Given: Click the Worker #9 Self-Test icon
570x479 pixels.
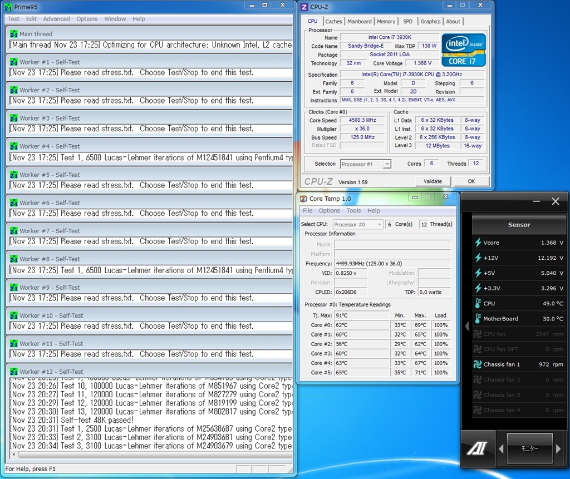Looking at the screenshot, I should click(x=14, y=287).
